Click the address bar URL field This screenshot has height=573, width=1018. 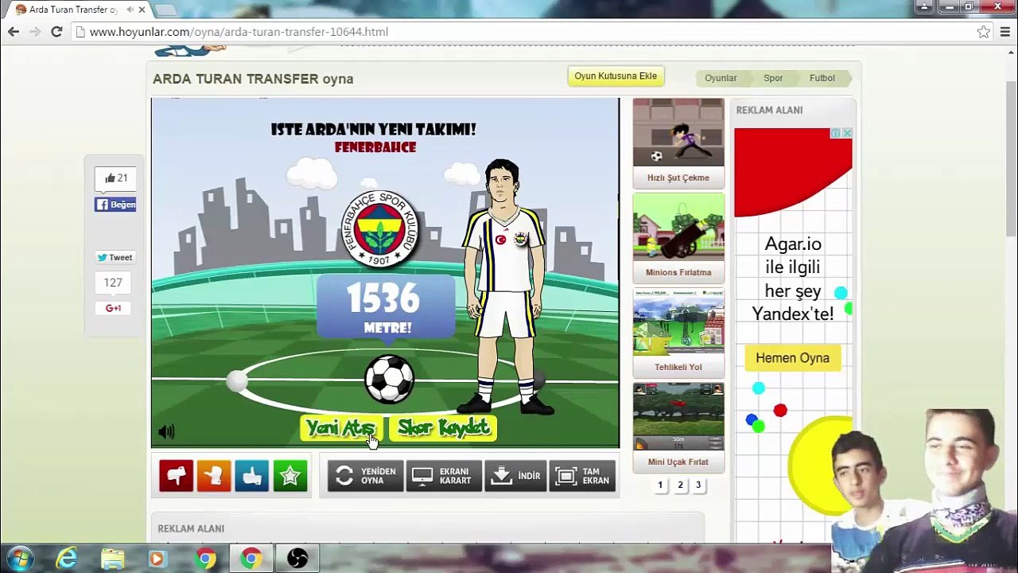click(x=525, y=32)
